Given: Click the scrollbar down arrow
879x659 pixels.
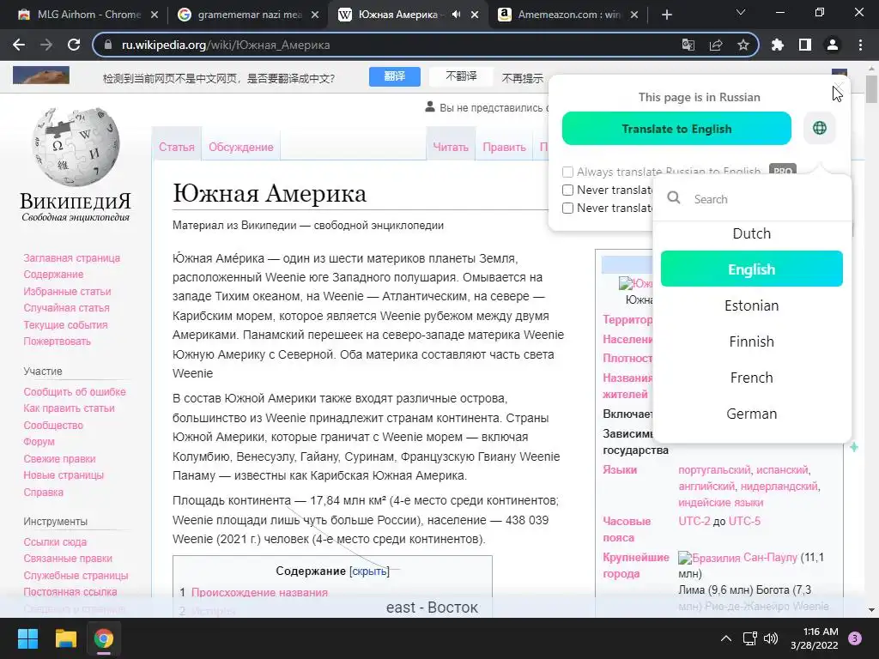Looking at the screenshot, I should pyautogui.click(x=872, y=610).
